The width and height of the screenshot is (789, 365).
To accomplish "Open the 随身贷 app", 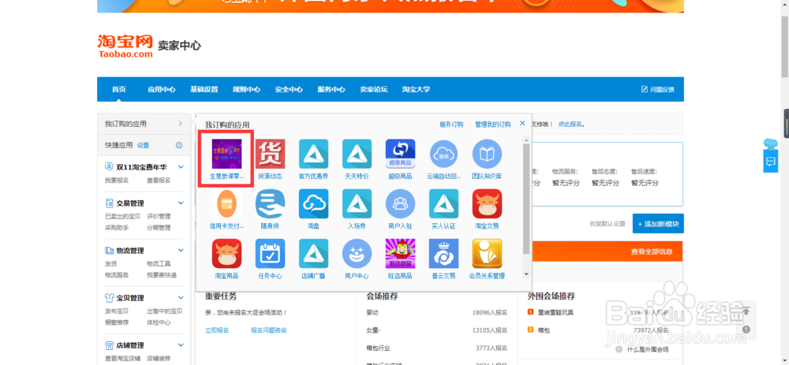I will coord(270,203).
